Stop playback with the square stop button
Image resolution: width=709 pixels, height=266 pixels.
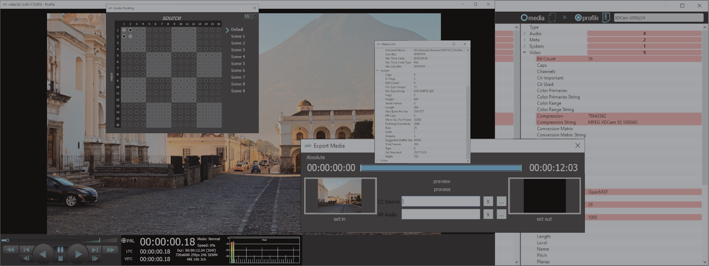tap(60, 259)
